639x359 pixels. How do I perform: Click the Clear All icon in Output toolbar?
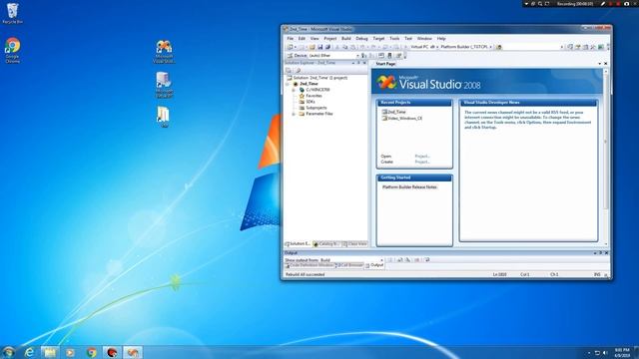pos(417,259)
